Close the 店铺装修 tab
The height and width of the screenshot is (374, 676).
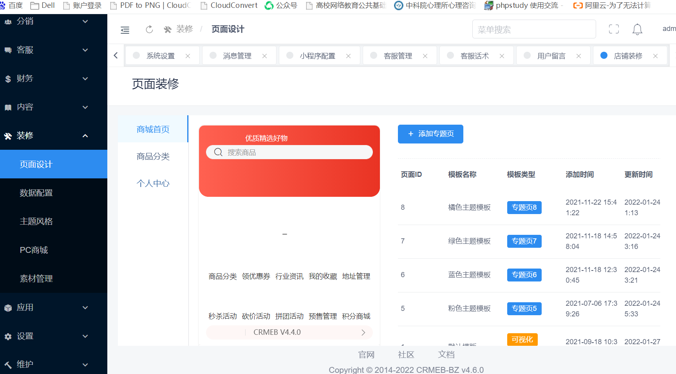(655, 56)
